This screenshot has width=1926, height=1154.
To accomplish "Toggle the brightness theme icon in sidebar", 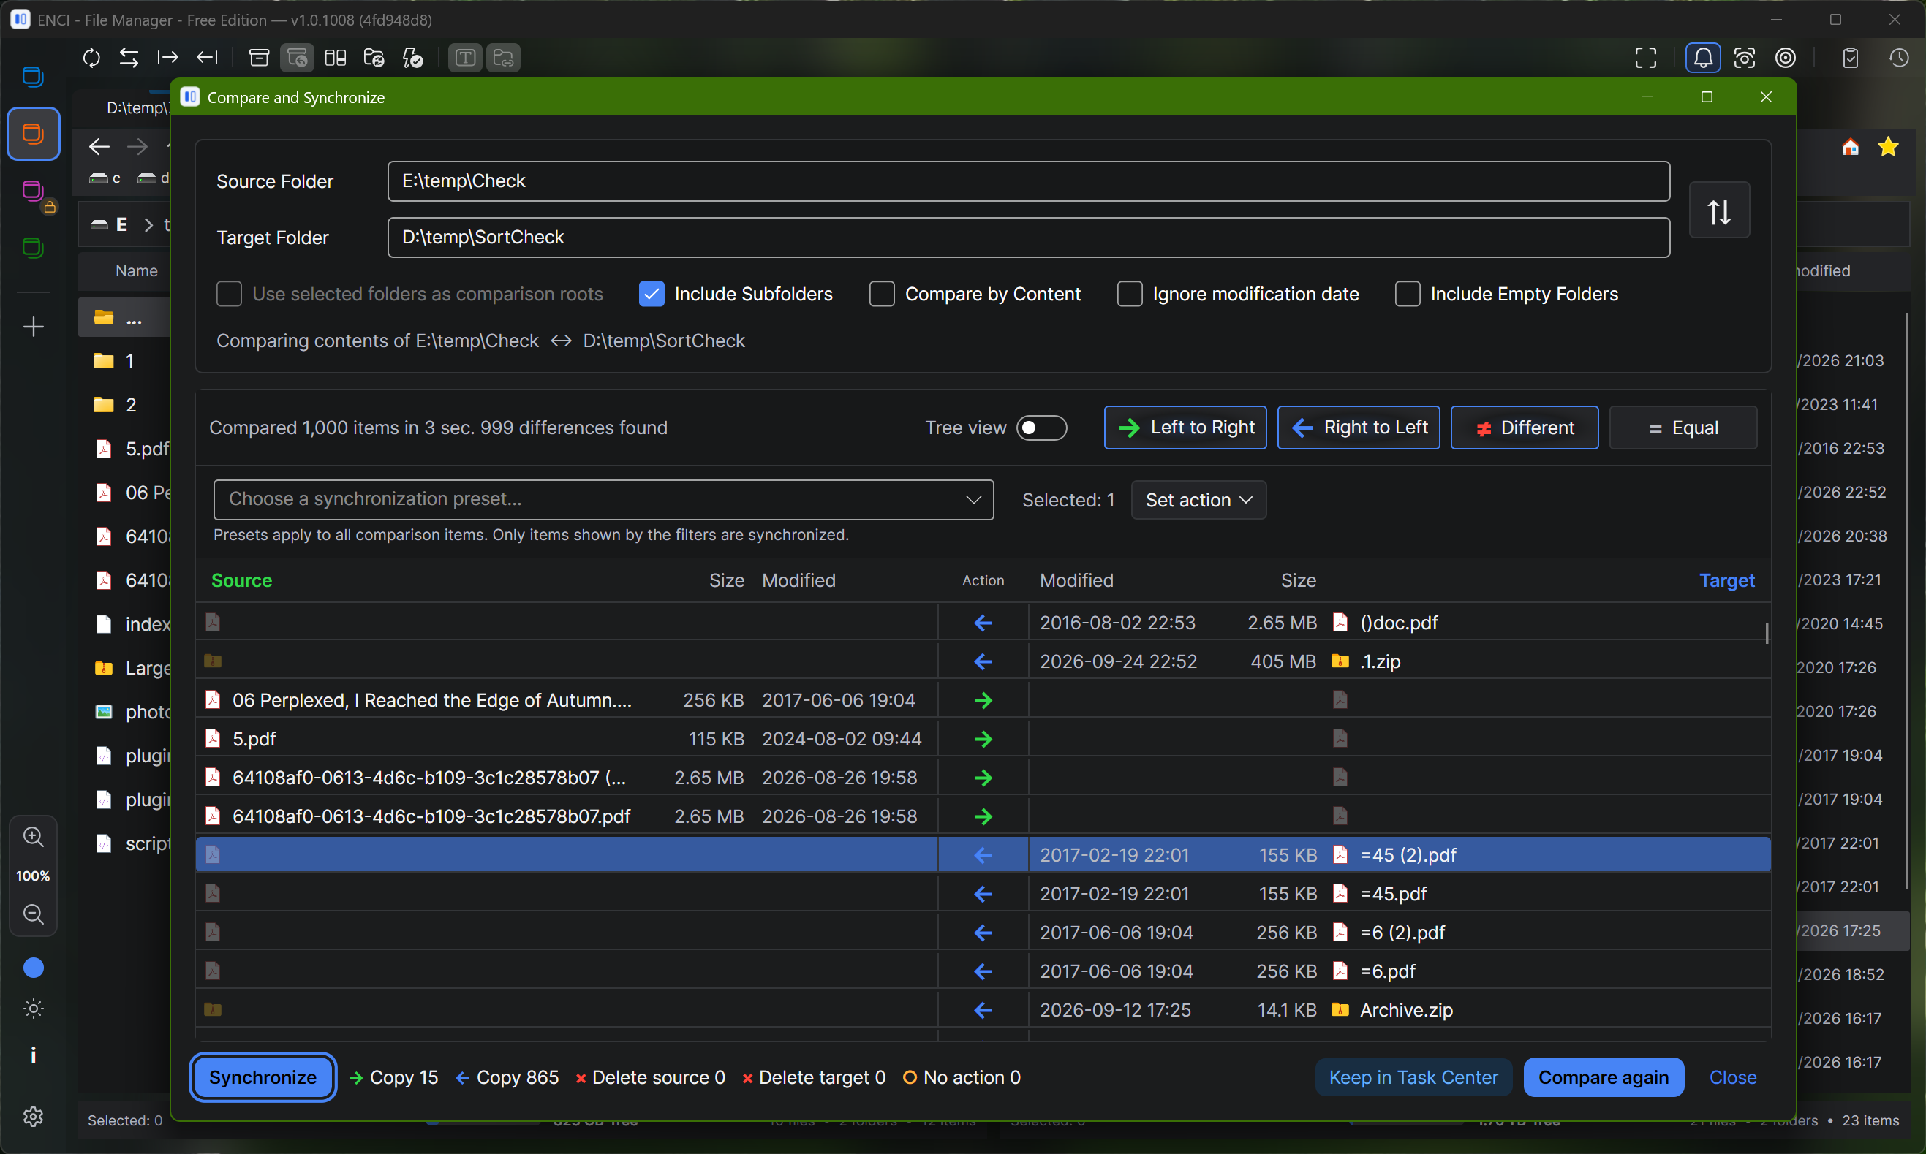I will pos(34,1009).
